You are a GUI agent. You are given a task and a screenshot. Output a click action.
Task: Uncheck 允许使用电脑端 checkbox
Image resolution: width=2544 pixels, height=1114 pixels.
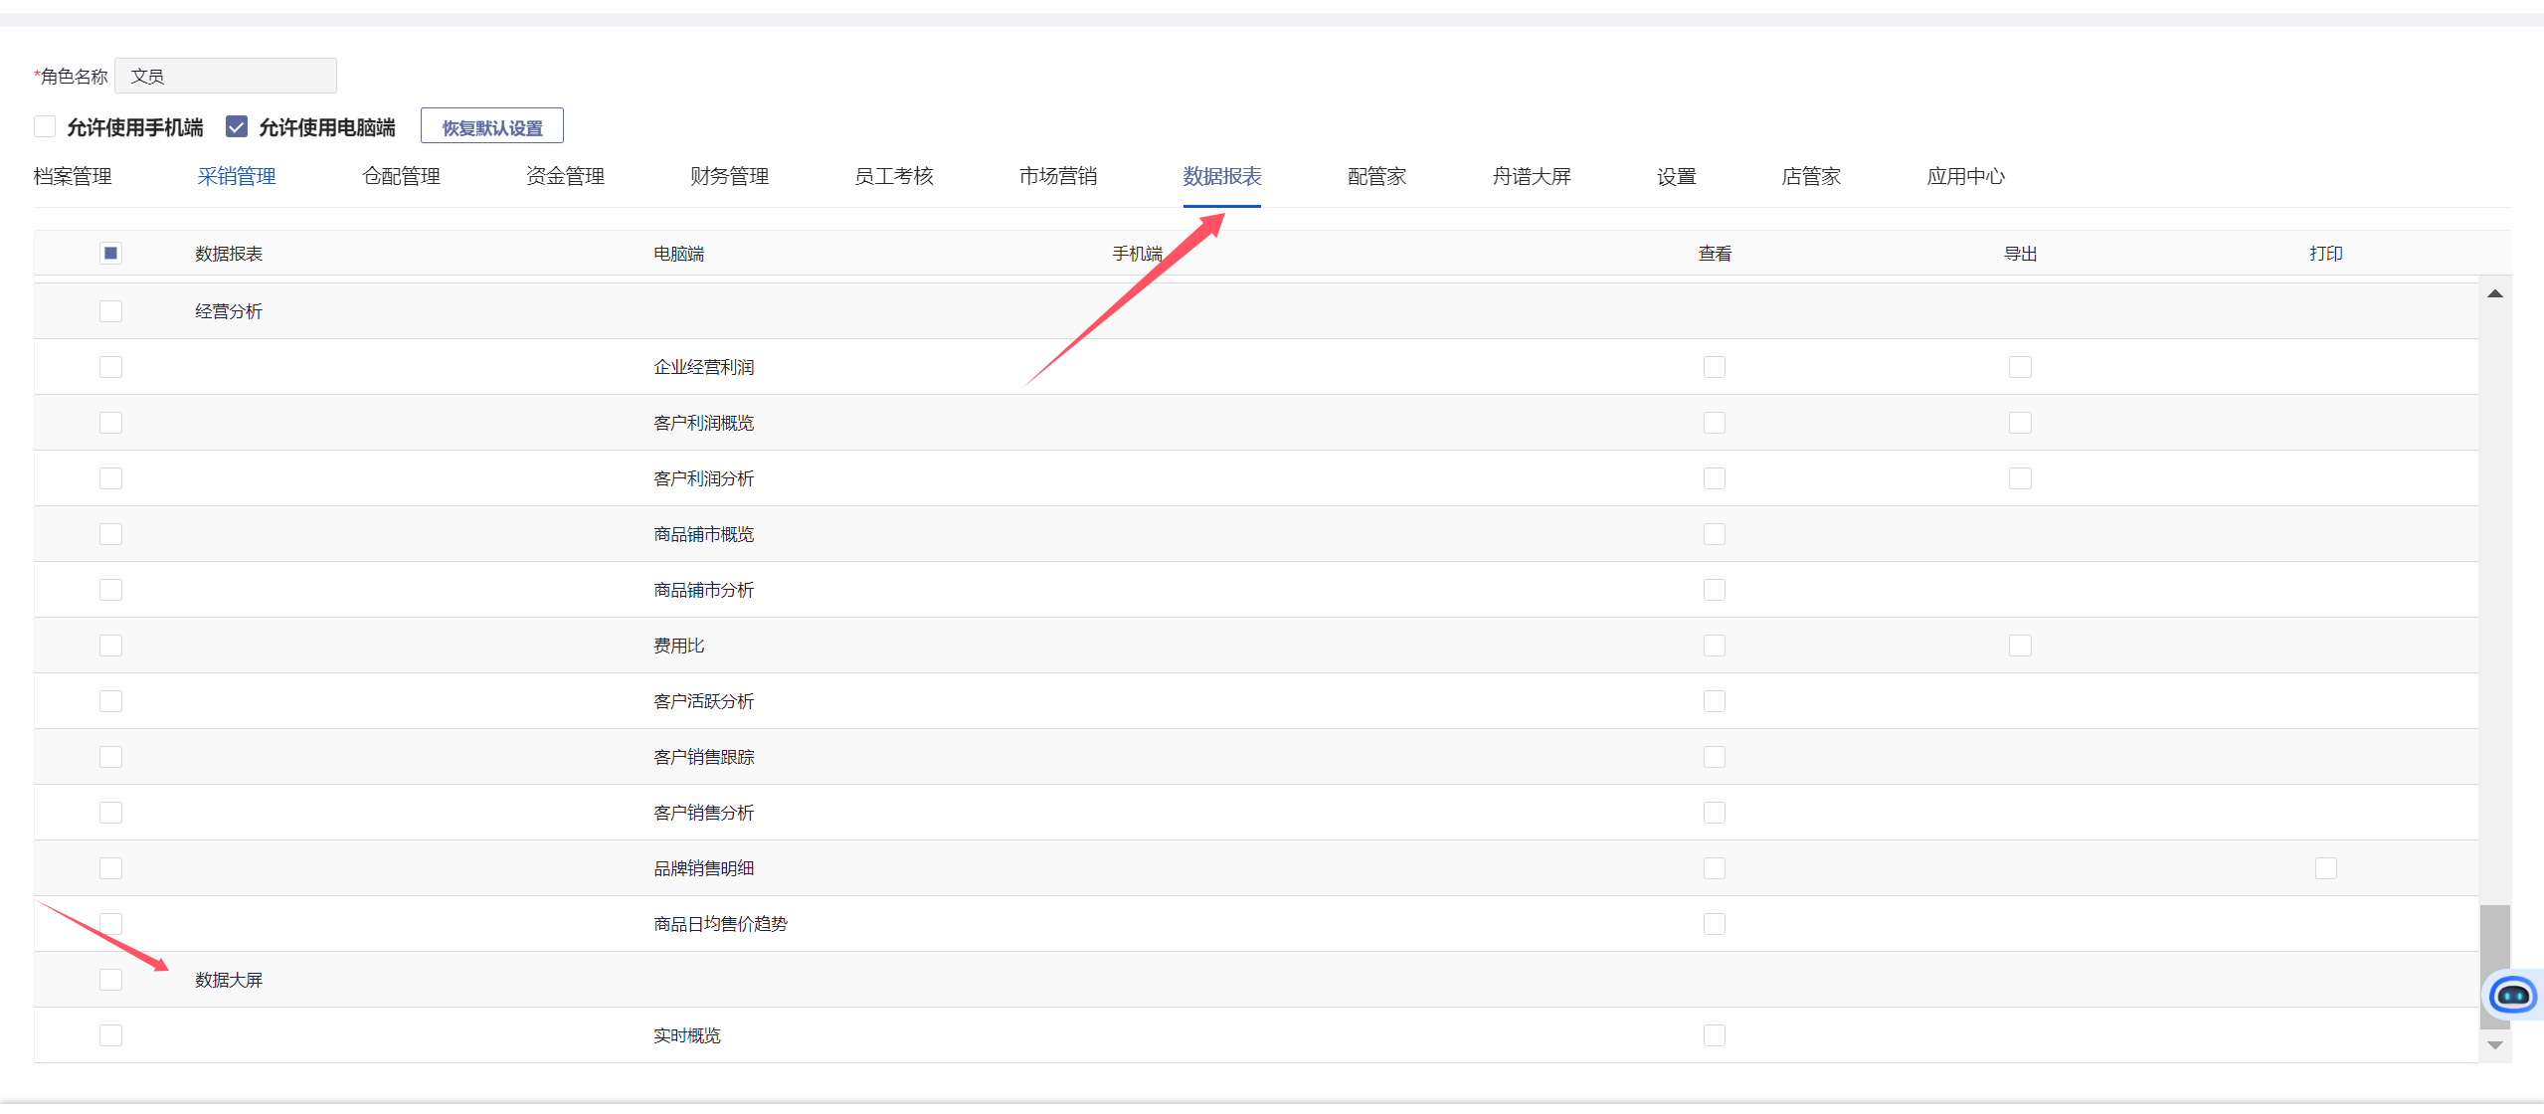coord(237,126)
